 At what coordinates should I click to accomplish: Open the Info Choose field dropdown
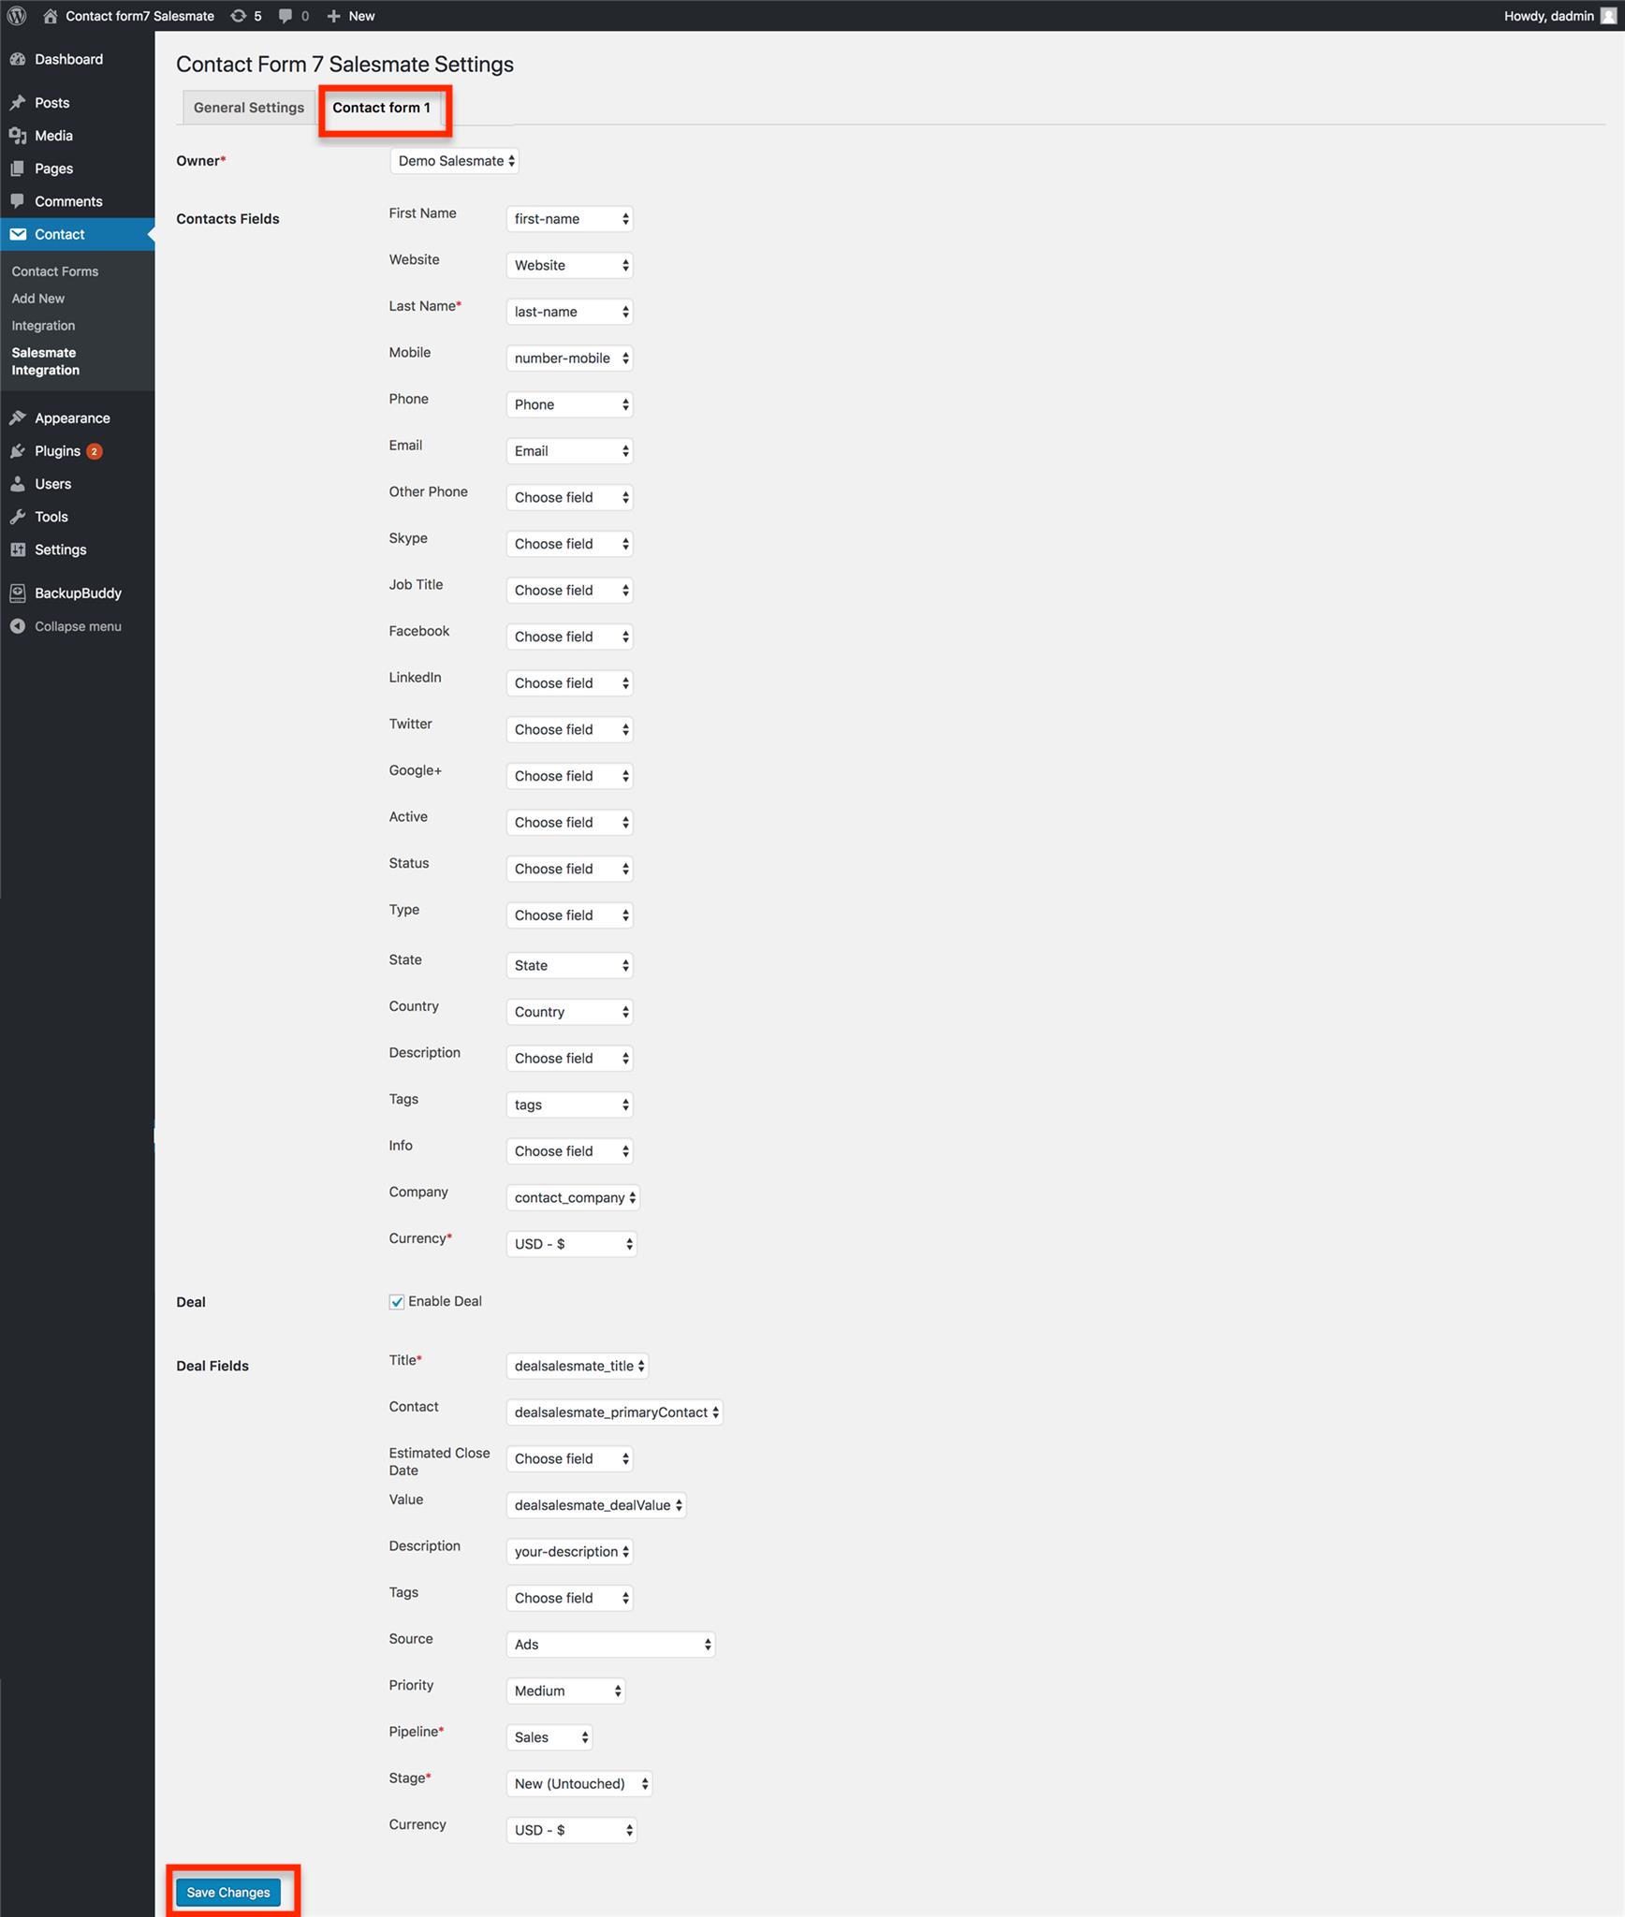click(x=570, y=1151)
